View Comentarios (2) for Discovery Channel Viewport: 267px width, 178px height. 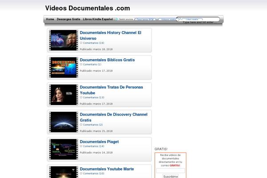93,125
